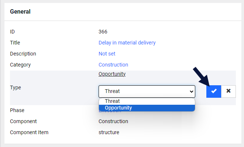Cancel the Type edit with the X button
This screenshot has height=147, width=244.
click(228, 92)
